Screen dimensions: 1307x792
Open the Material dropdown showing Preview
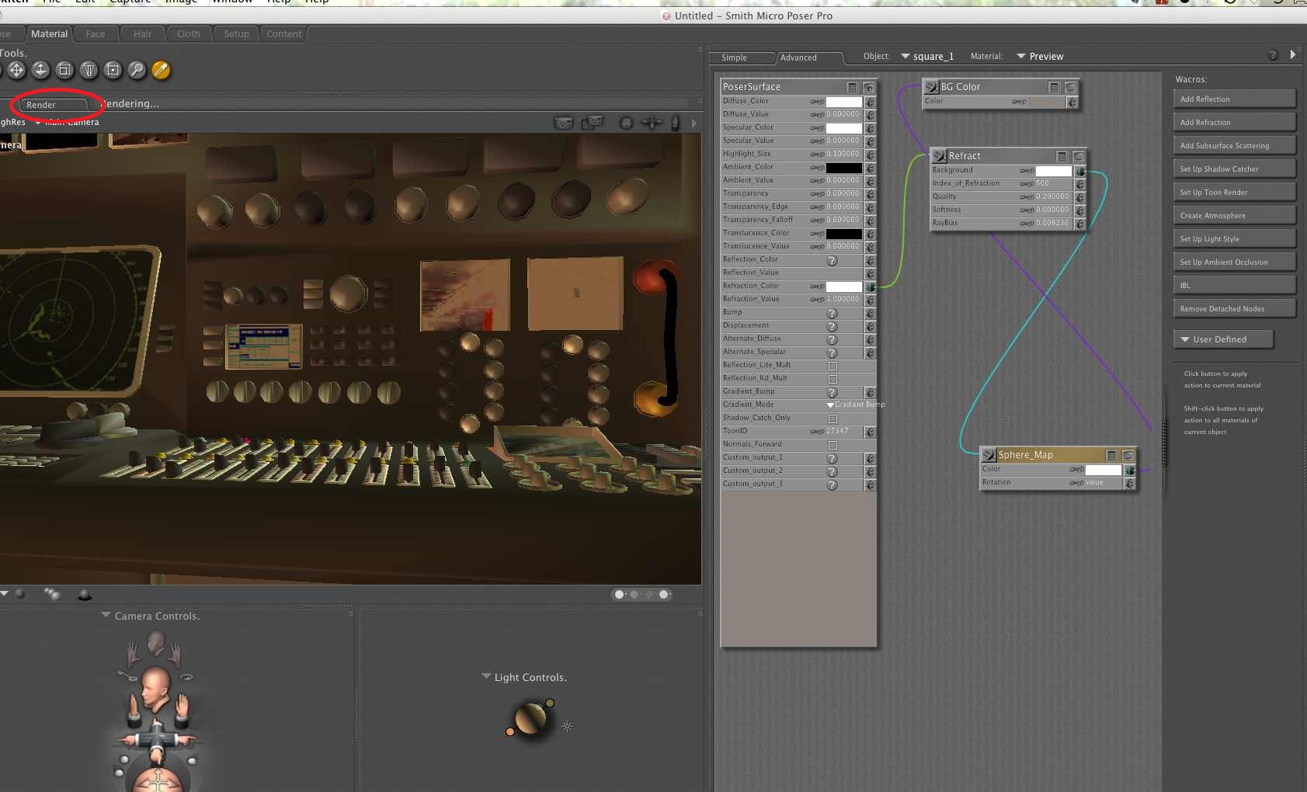click(1039, 57)
